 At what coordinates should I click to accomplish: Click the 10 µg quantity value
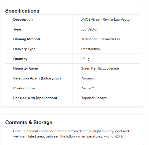pos(85,59)
